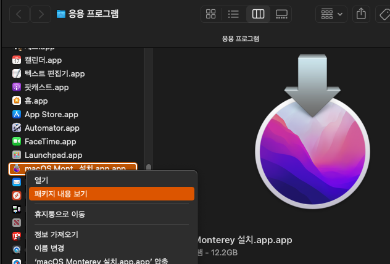Switch to list view
This screenshot has height=264, width=390.
tap(233, 14)
